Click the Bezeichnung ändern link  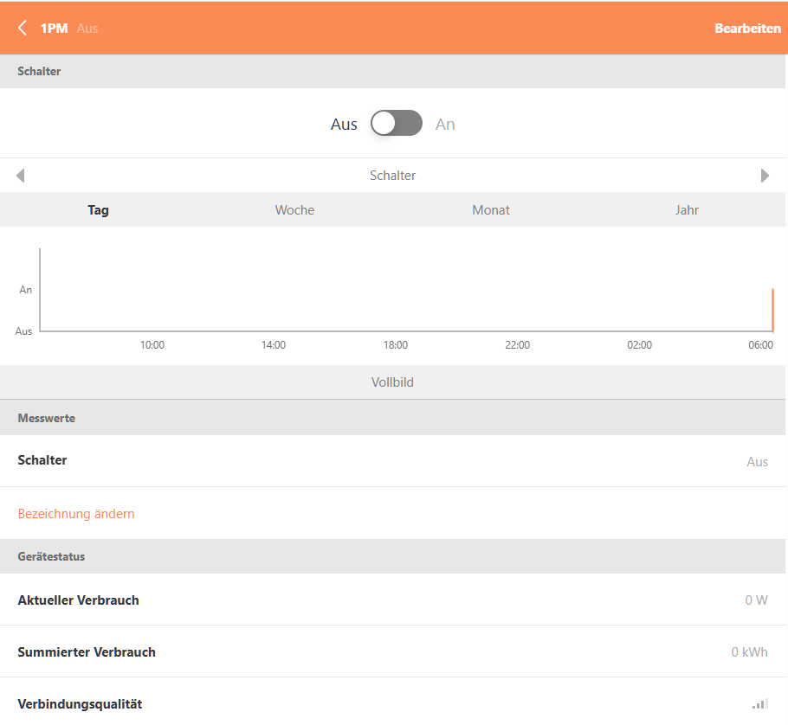[76, 514]
